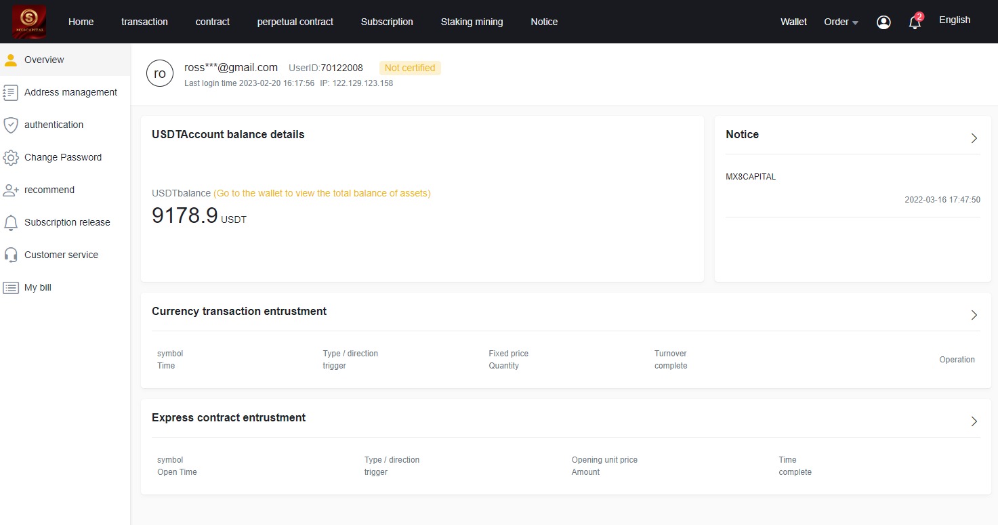Screen dimensions: 998x525
Task: Select the authentication shield icon
Action: [11, 125]
